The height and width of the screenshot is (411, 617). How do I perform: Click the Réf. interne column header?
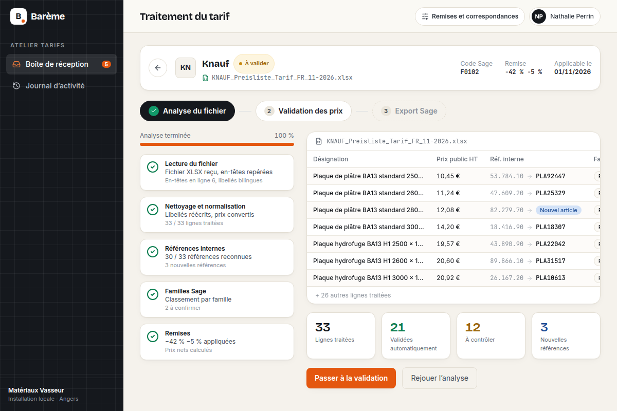pyautogui.click(x=507, y=159)
